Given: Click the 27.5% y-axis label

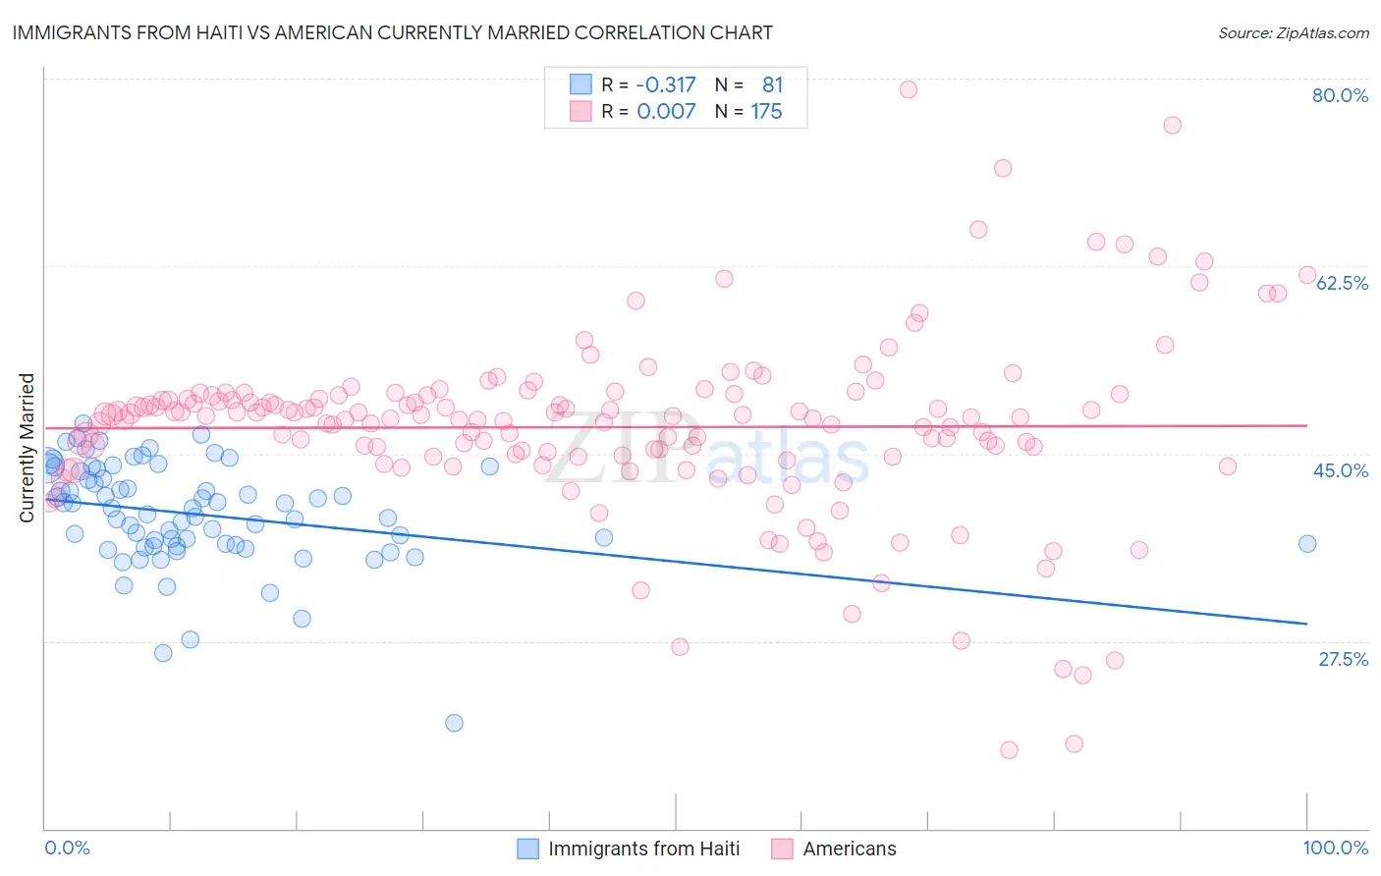Looking at the screenshot, I should [x=1343, y=659].
